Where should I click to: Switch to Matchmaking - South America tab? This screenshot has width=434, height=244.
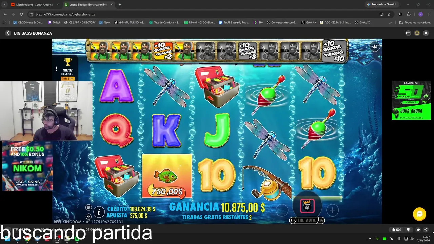[34, 5]
